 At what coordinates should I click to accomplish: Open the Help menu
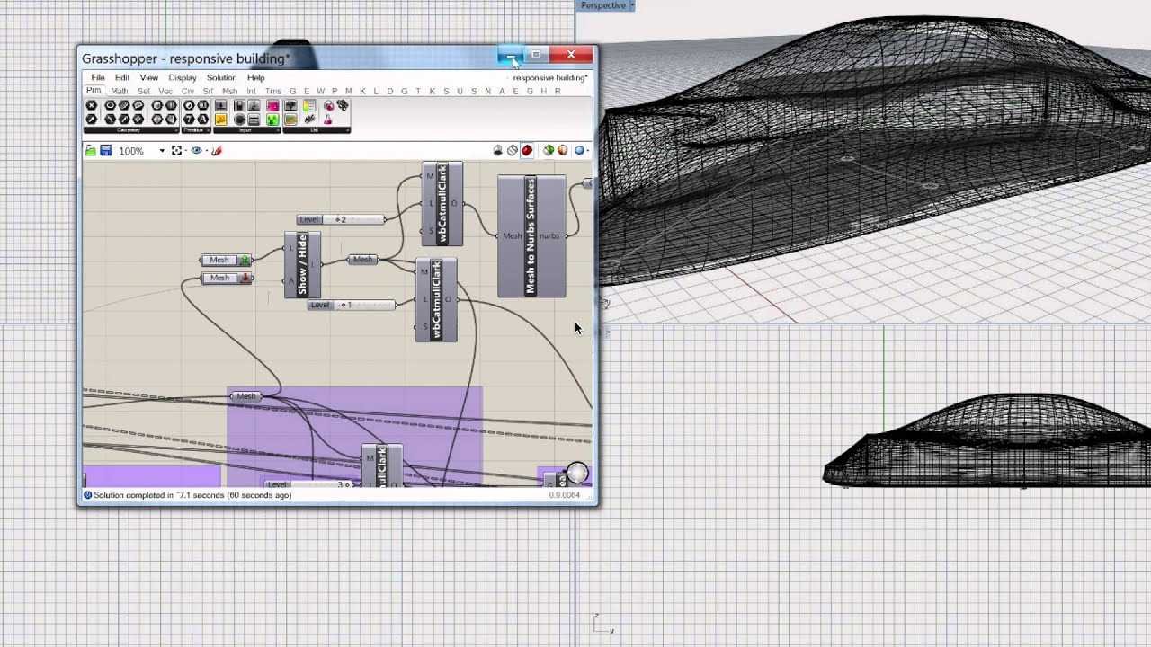[x=255, y=77]
